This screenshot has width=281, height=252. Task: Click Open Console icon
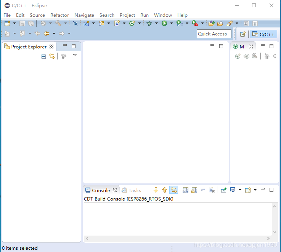(248, 190)
